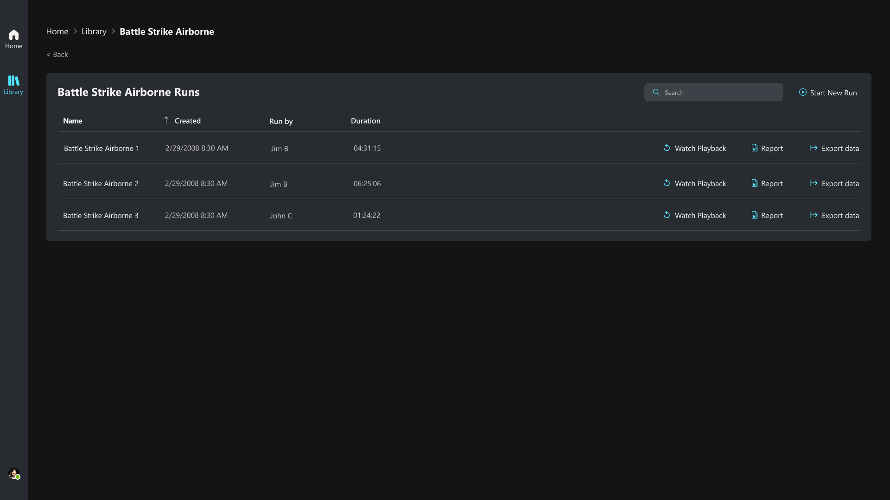Click export arrow icon for Battle Strike Airborne 3
Viewport: 890px width, 500px height.
tap(813, 215)
